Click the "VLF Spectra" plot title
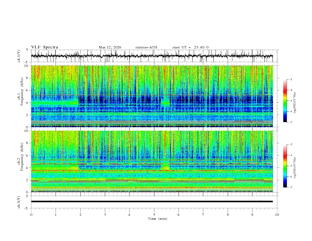The height and width of the screenshot is (241, 312). [x=45, y=47]
